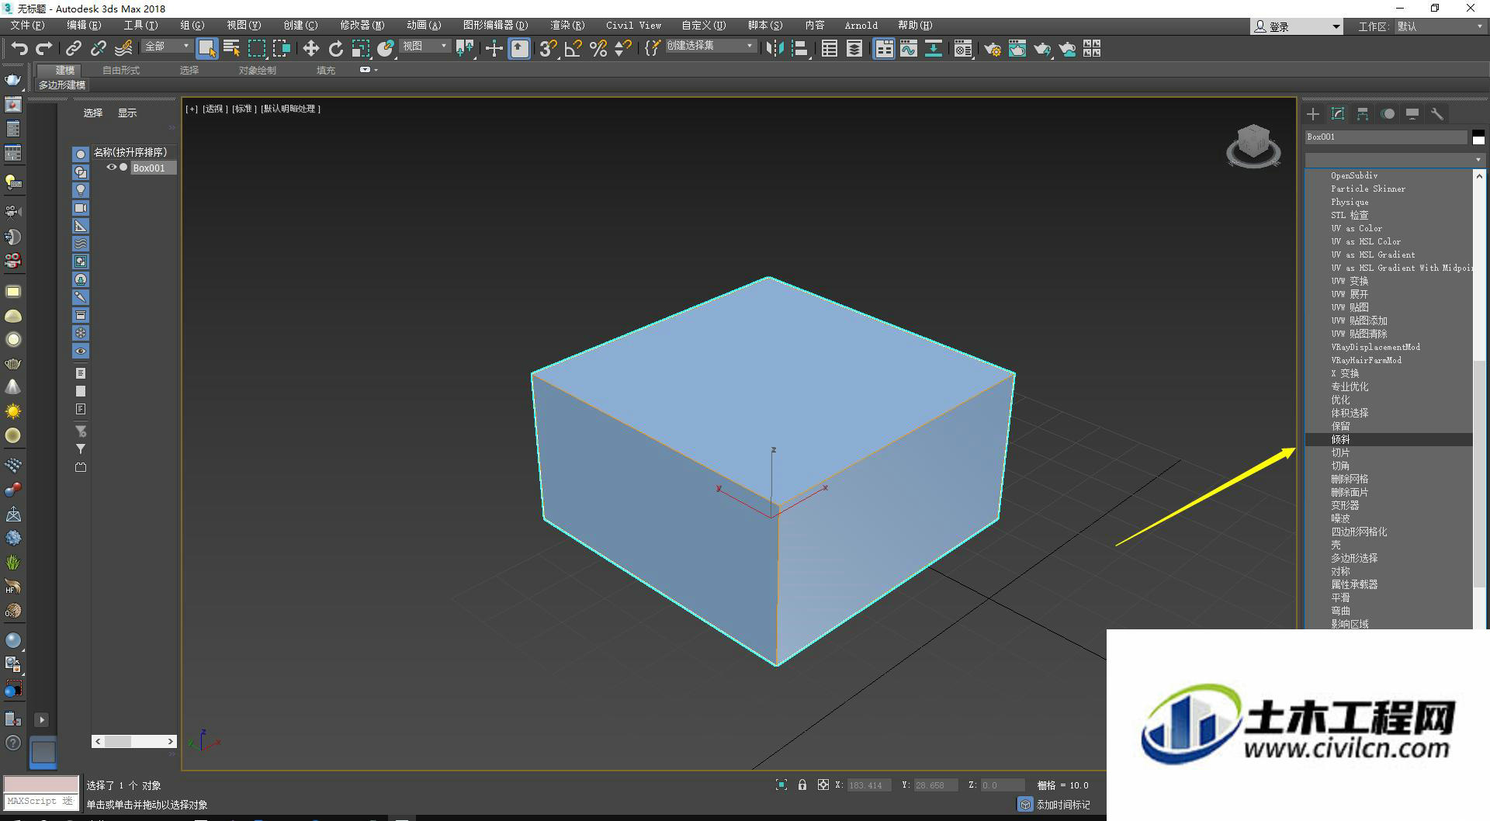This screenshot has height=821, width=1490.
Task: Open the 工作区 默认 workspace dropdown
Action: coord(1440,26)
